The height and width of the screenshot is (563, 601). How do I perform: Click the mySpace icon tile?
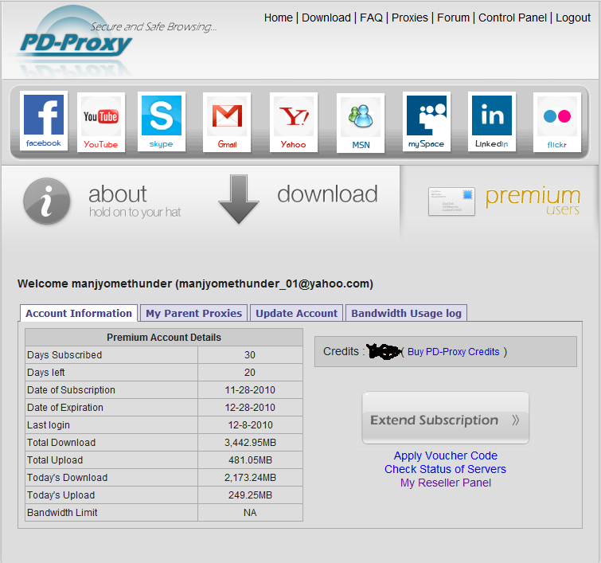427,121
